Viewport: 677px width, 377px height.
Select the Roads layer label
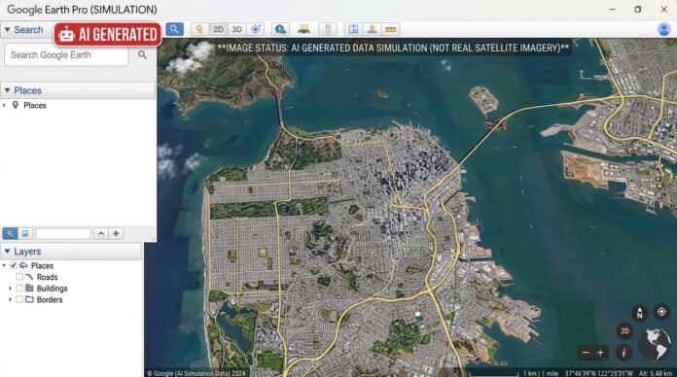[47, 277]
